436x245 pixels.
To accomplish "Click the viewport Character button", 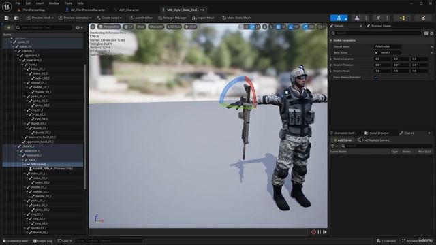I will tap(156, 27).
